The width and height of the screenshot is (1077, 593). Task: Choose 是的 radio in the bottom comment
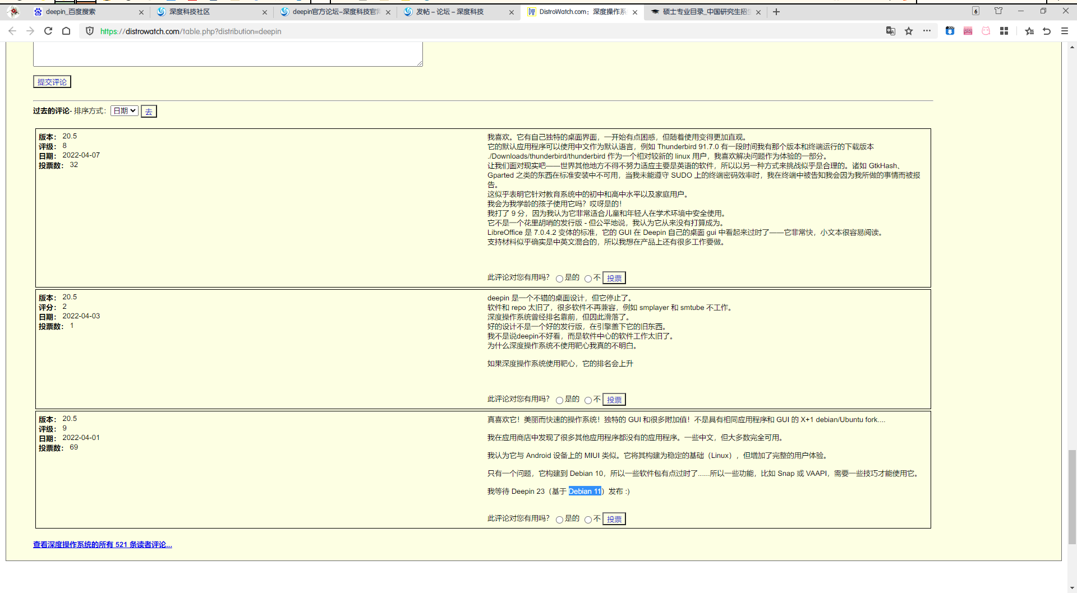click(x=559, y=519)
